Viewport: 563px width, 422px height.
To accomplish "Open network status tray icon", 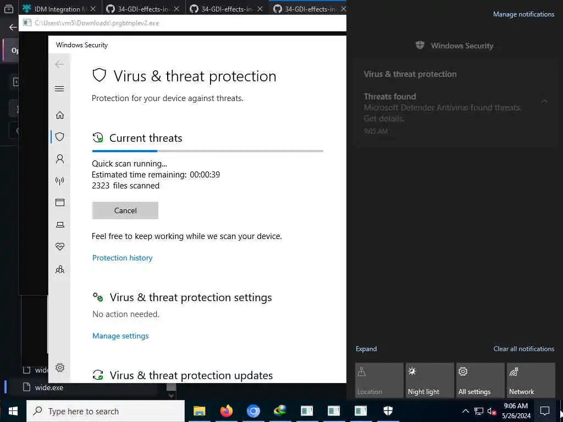I will click(479, 411).
